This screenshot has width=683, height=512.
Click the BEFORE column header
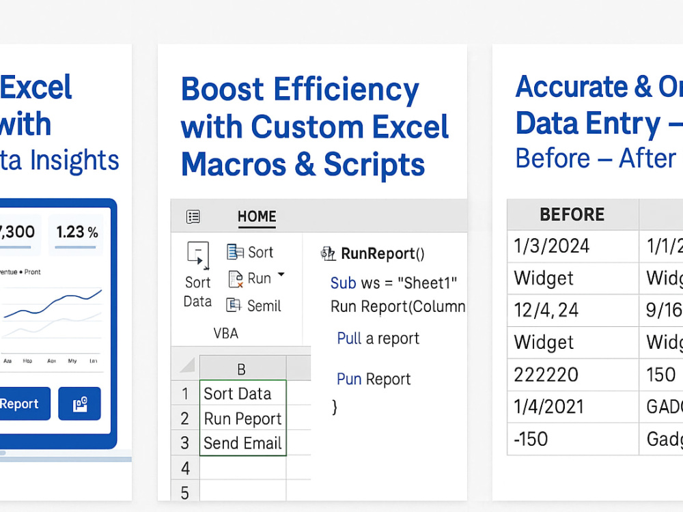tap(572, 214)
